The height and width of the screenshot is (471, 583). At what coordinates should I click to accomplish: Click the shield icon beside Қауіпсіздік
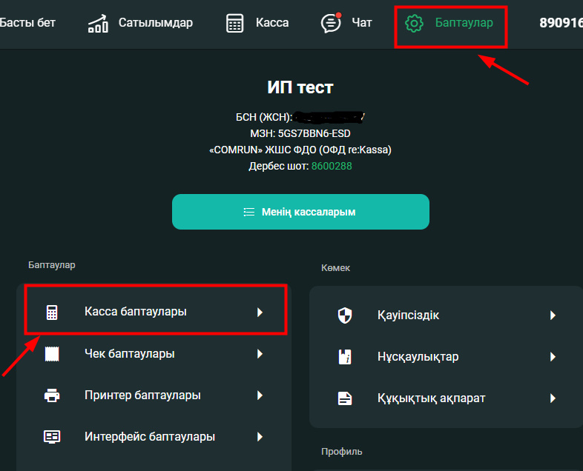tap(345, 315)
